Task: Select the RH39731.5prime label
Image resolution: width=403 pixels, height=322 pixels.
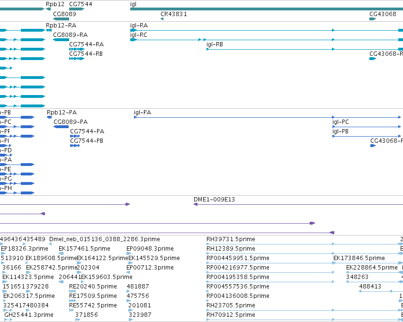Action: click(x=231, y=239)
